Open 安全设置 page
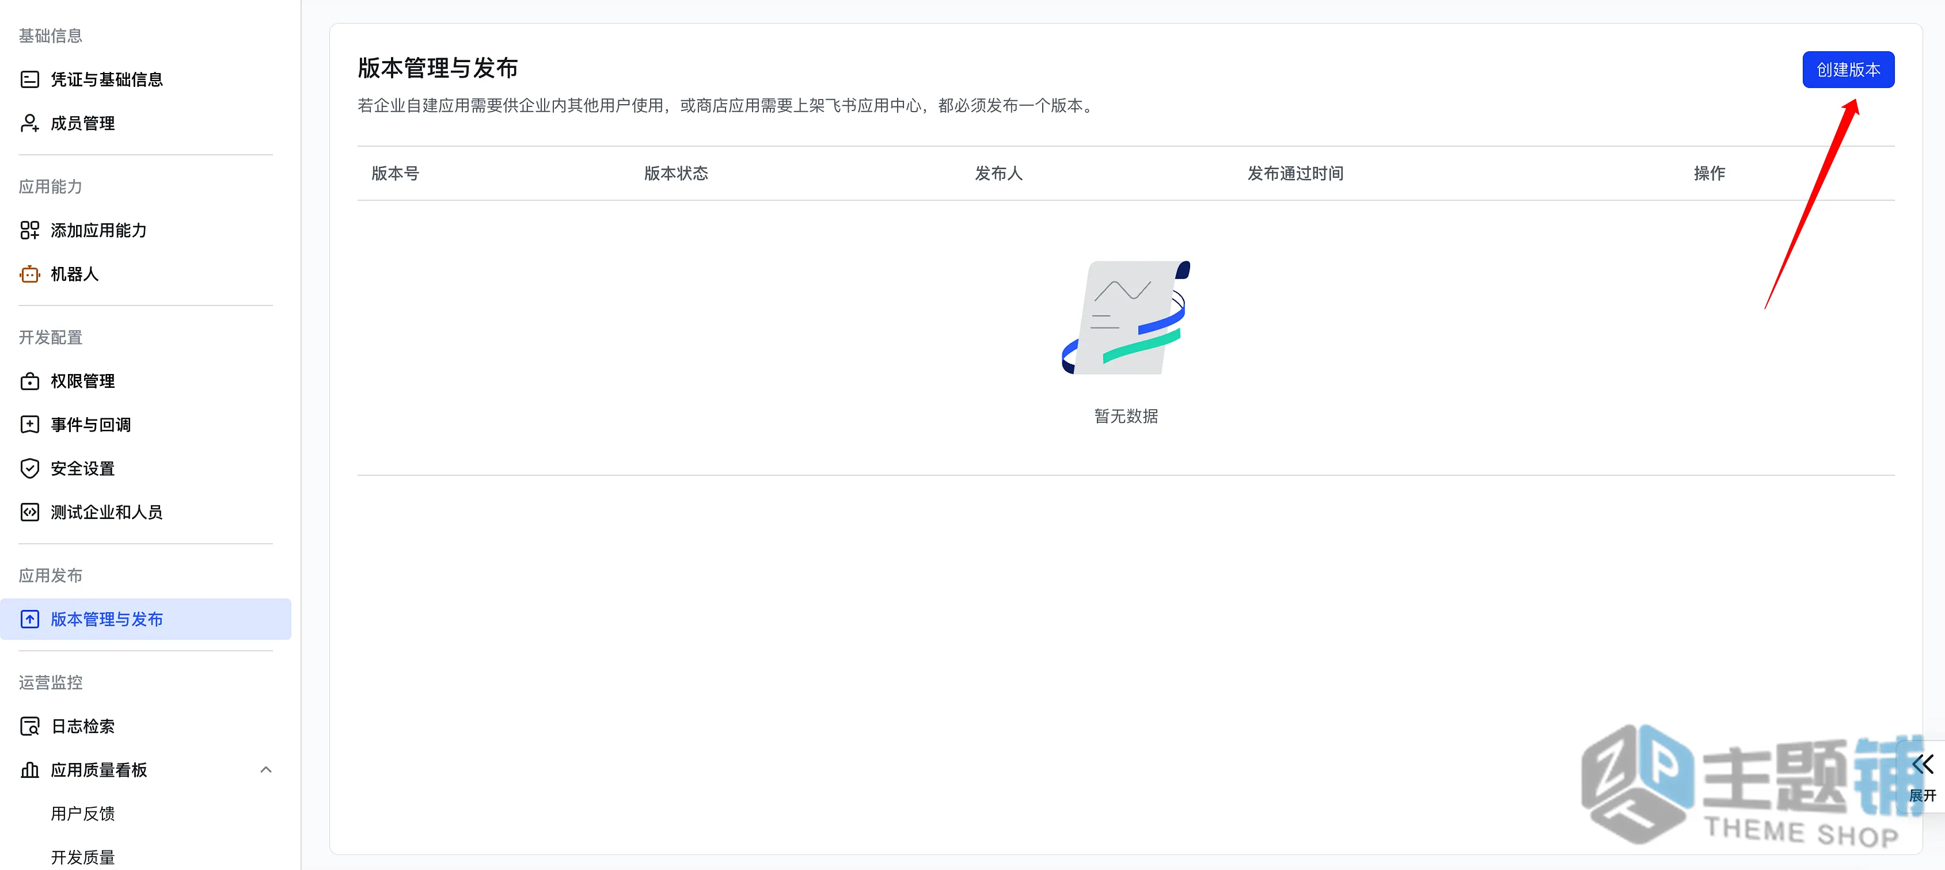The width and height of the screenshot is (1945, 870). (146, 468)
